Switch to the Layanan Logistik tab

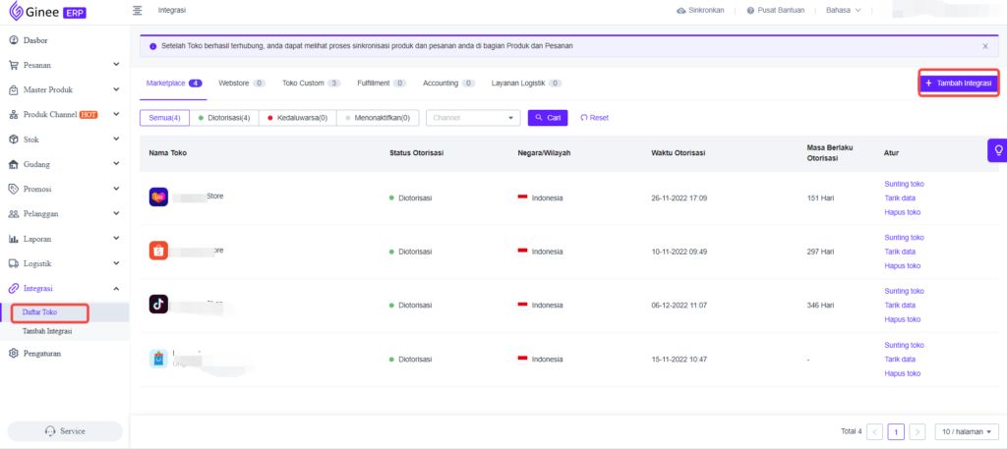click(527, 84)
